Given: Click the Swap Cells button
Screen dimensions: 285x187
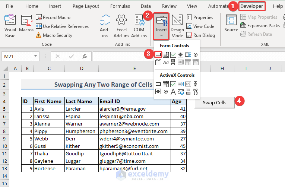Looking at the screenshot, I should 215,102.
